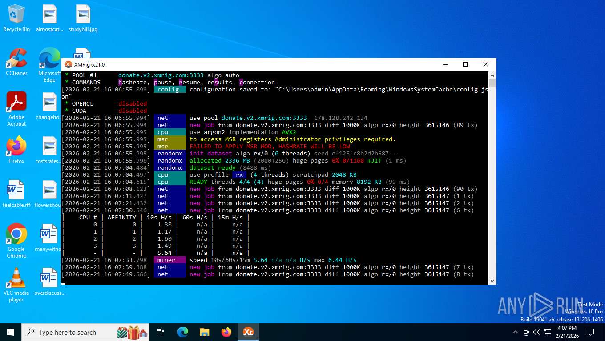
Task: Maximize the XMRig window
Action: [x=465, y=64]
